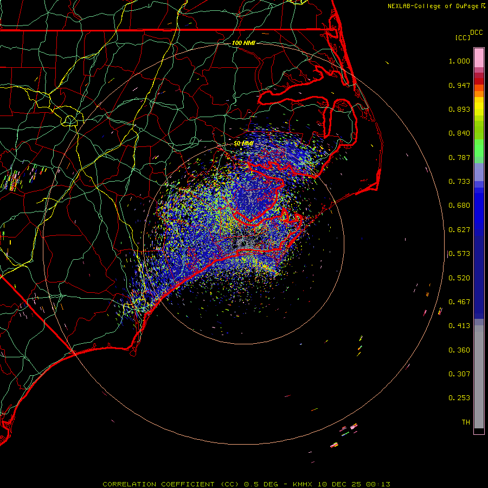Click the 0.627 scale value
This screenshot has height=488, width=488.
[459, 230]
